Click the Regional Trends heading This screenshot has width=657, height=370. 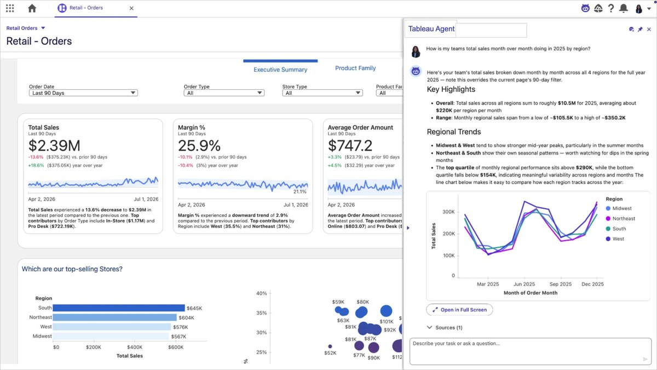454,132
